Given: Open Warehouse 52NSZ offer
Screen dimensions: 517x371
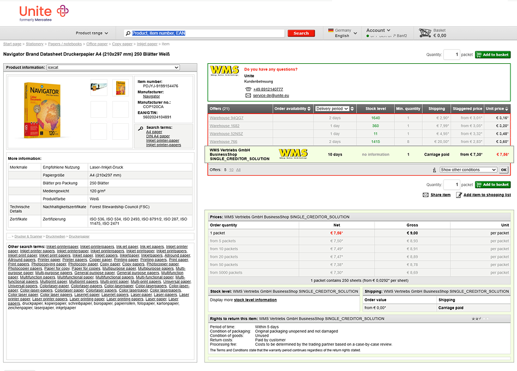Looking at the screenshot, I should click(x=226, y=134).
